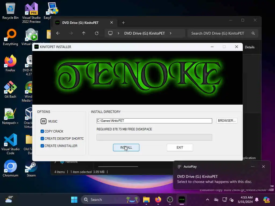This screenshot has height=206, width=275.
Task: Pause the installer music
Action: [44, 121]
